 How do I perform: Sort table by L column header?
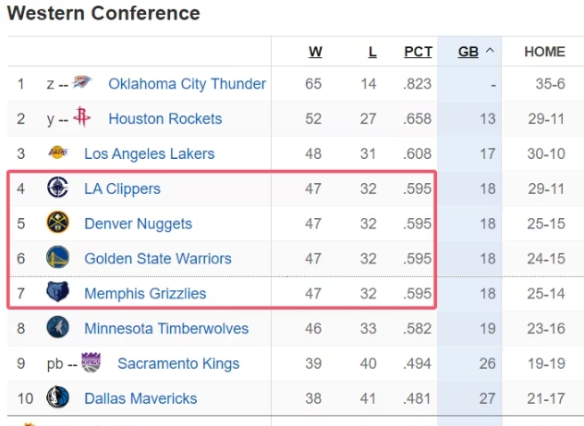point(372,52)
